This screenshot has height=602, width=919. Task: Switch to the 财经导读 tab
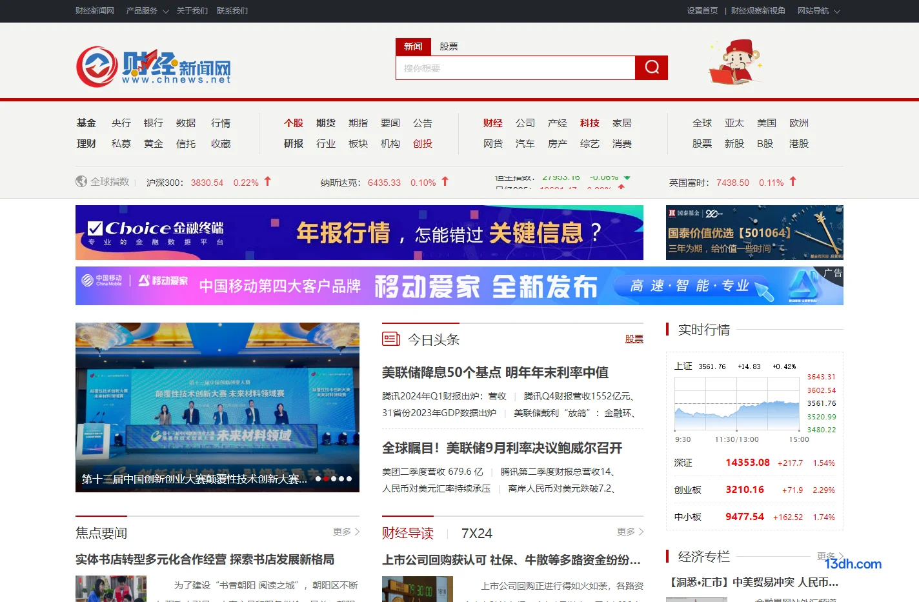[x=408, y=533]
